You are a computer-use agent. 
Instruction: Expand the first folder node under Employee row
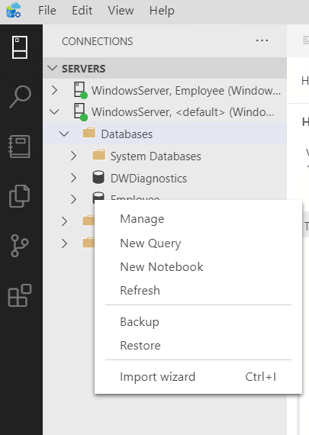(64, 221)
